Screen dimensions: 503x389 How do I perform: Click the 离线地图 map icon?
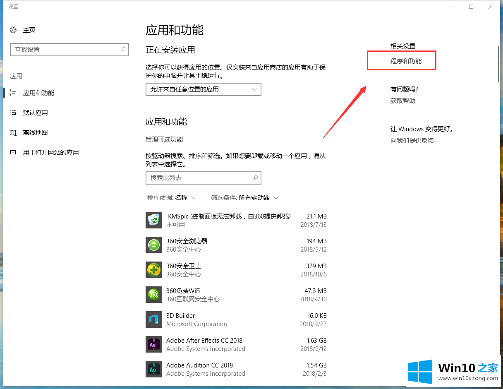pos(13,132)
